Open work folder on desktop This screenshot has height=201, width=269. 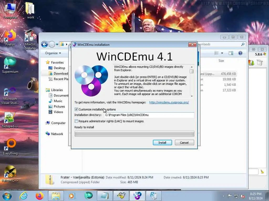point(30,10)
